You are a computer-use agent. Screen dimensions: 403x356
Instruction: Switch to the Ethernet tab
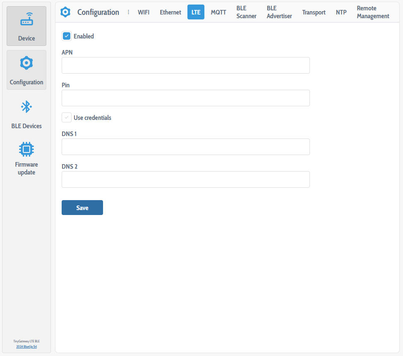170,12
